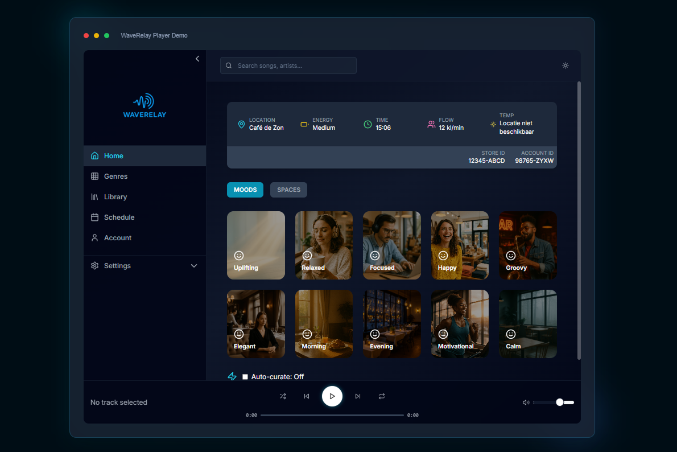This screenshot has height=452, width=677.
Task: Click the Auto-curate lightning bolt icon
Action: [232, 376]
